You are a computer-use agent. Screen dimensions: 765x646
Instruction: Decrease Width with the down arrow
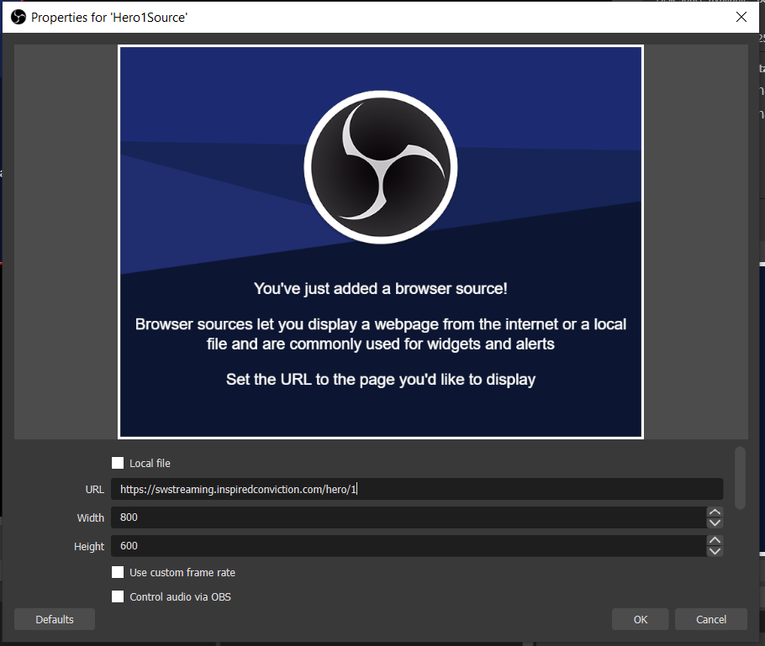[715, 523]
